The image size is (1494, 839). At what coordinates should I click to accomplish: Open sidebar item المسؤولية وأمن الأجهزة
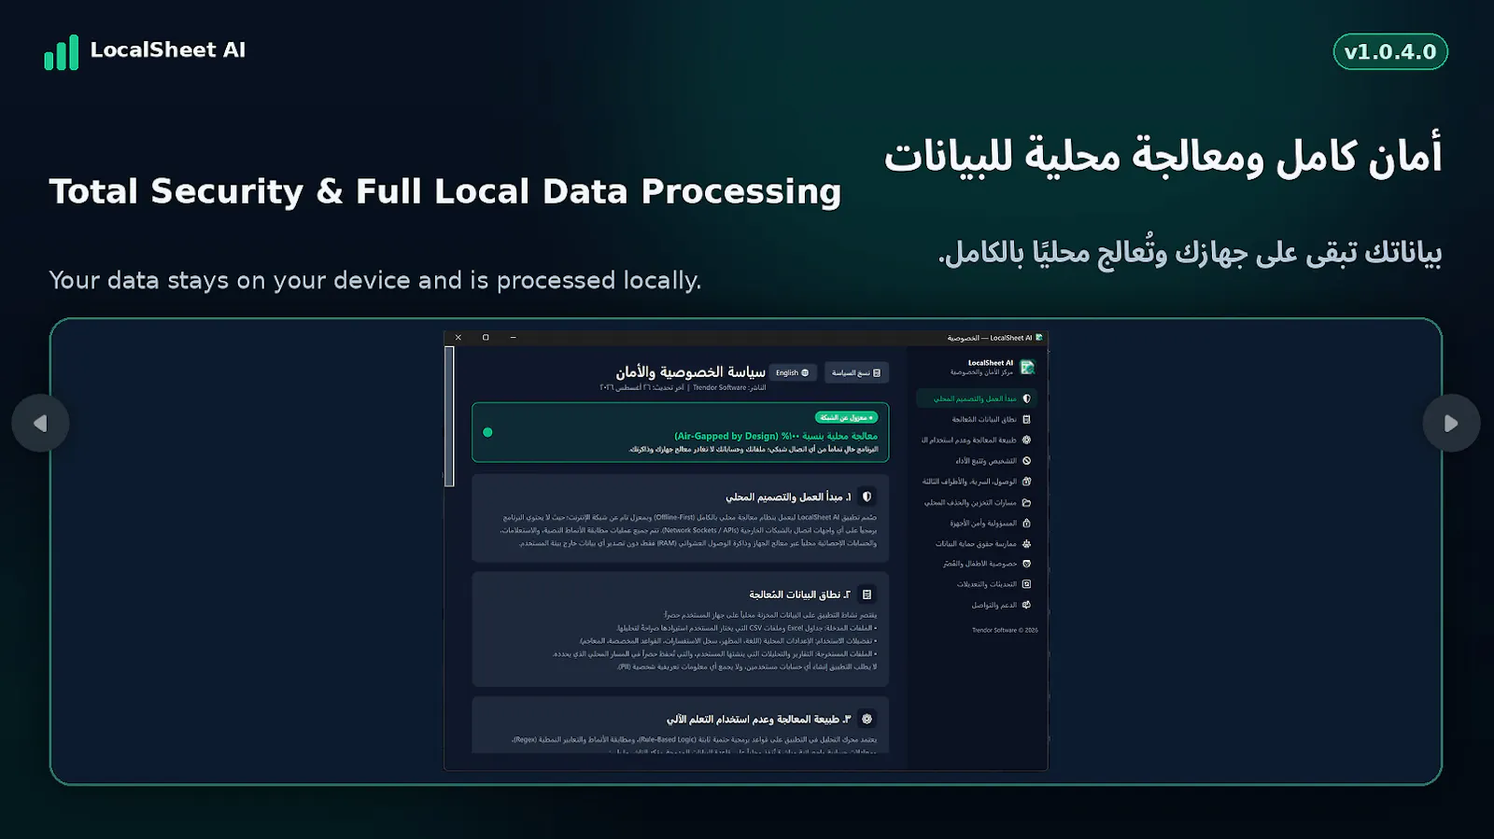[977, 523]
